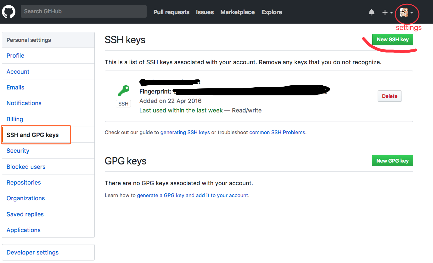The height and width of the screenshot is (263, 433).
Task: Follow the generate a GPG key link
Action: click(x=193, y=196)
